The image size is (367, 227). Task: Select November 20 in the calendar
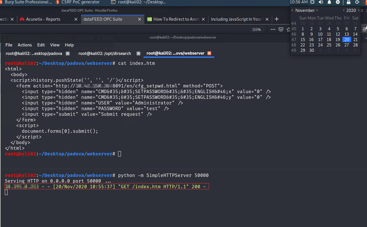[347, 40]
